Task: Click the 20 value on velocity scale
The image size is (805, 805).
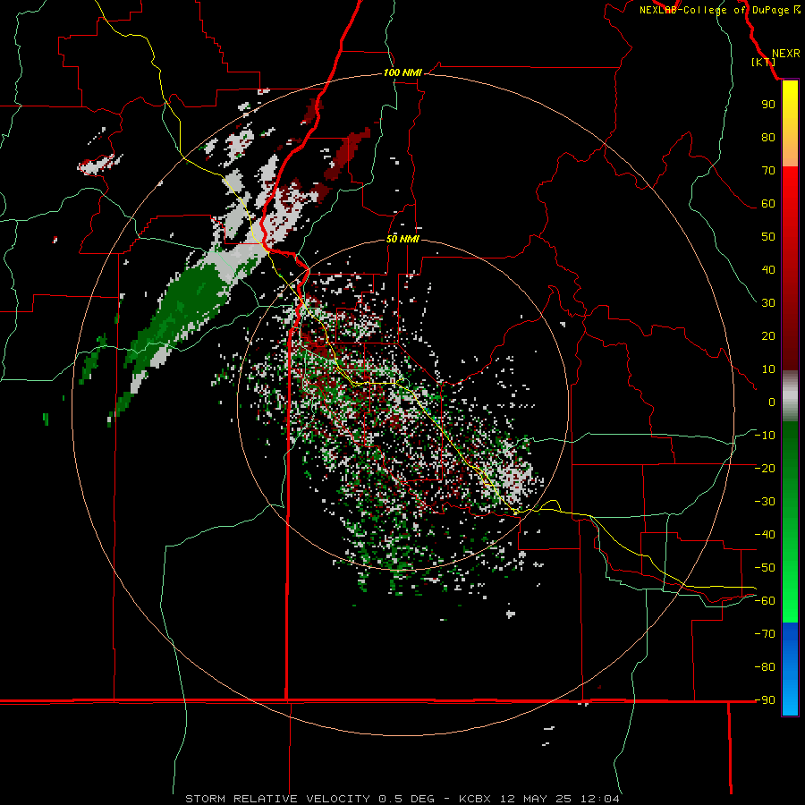Action: (x=768, y=335)
